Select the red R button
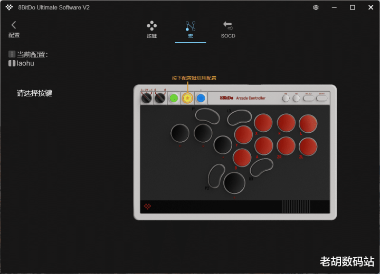Screen dimensions: 380x274 click(x=286, y=123)
